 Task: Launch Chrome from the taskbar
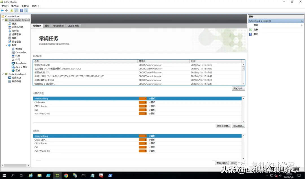[x=66, y=175]
